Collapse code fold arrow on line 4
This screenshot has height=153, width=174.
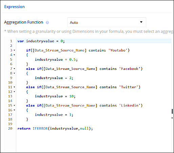tap(14, 55)
